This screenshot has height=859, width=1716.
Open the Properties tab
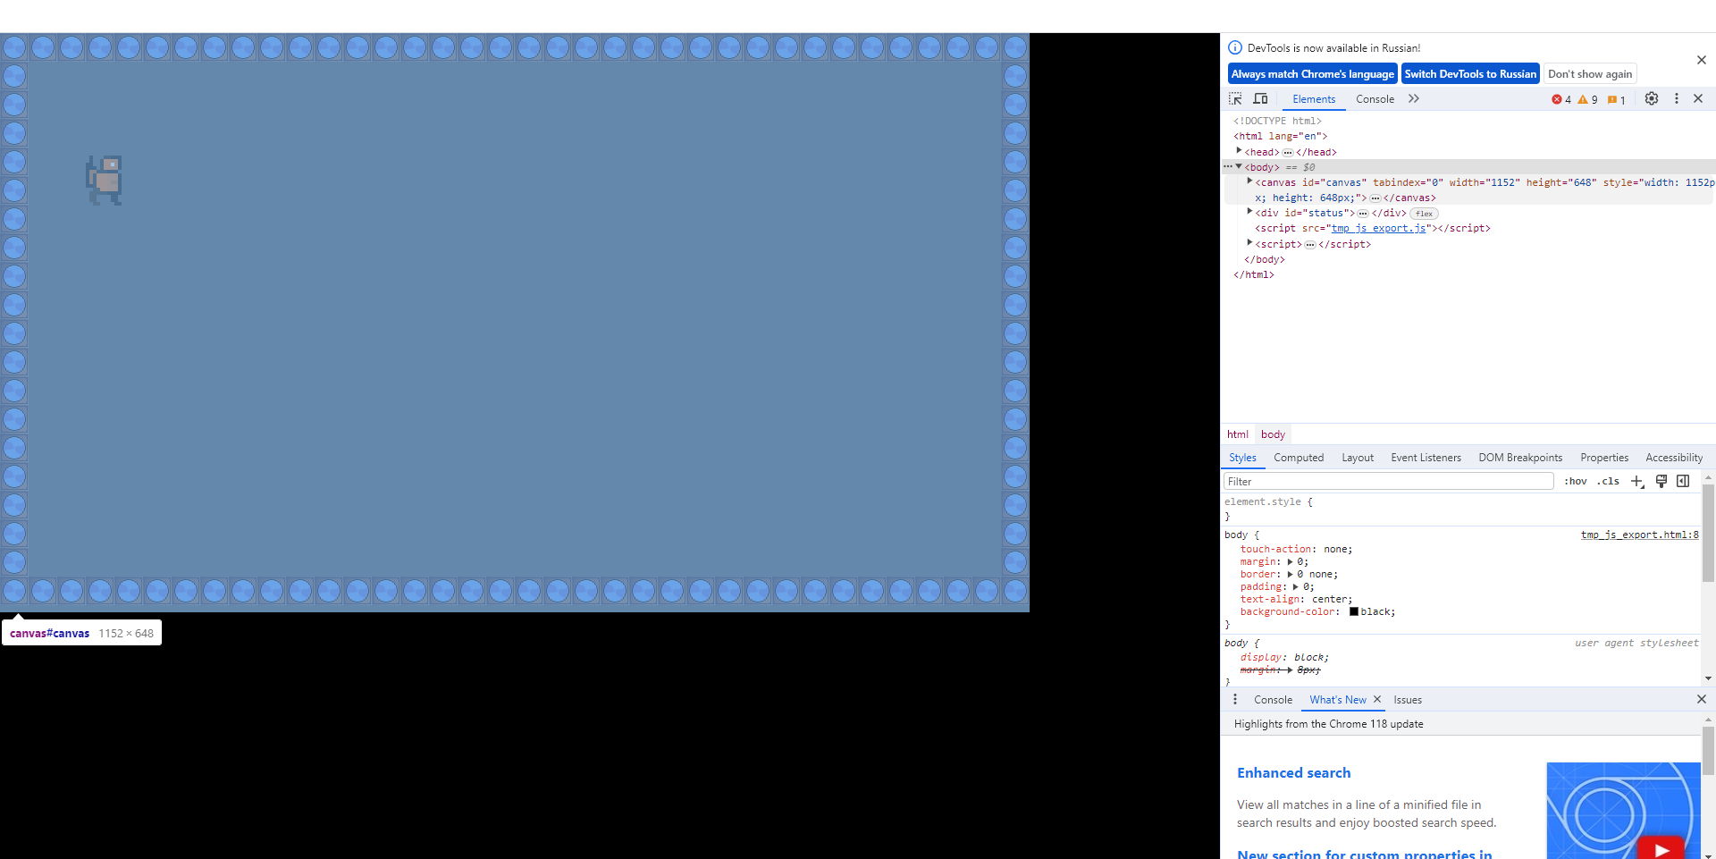[x=1604, y=458]
